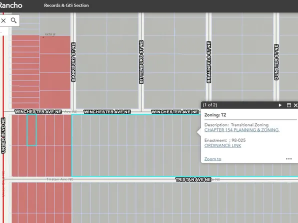Image resolution: width=298 pixels, height=223 pixels.
Task: Click the Tristan Ave NE road label
Action: (193, 179)
